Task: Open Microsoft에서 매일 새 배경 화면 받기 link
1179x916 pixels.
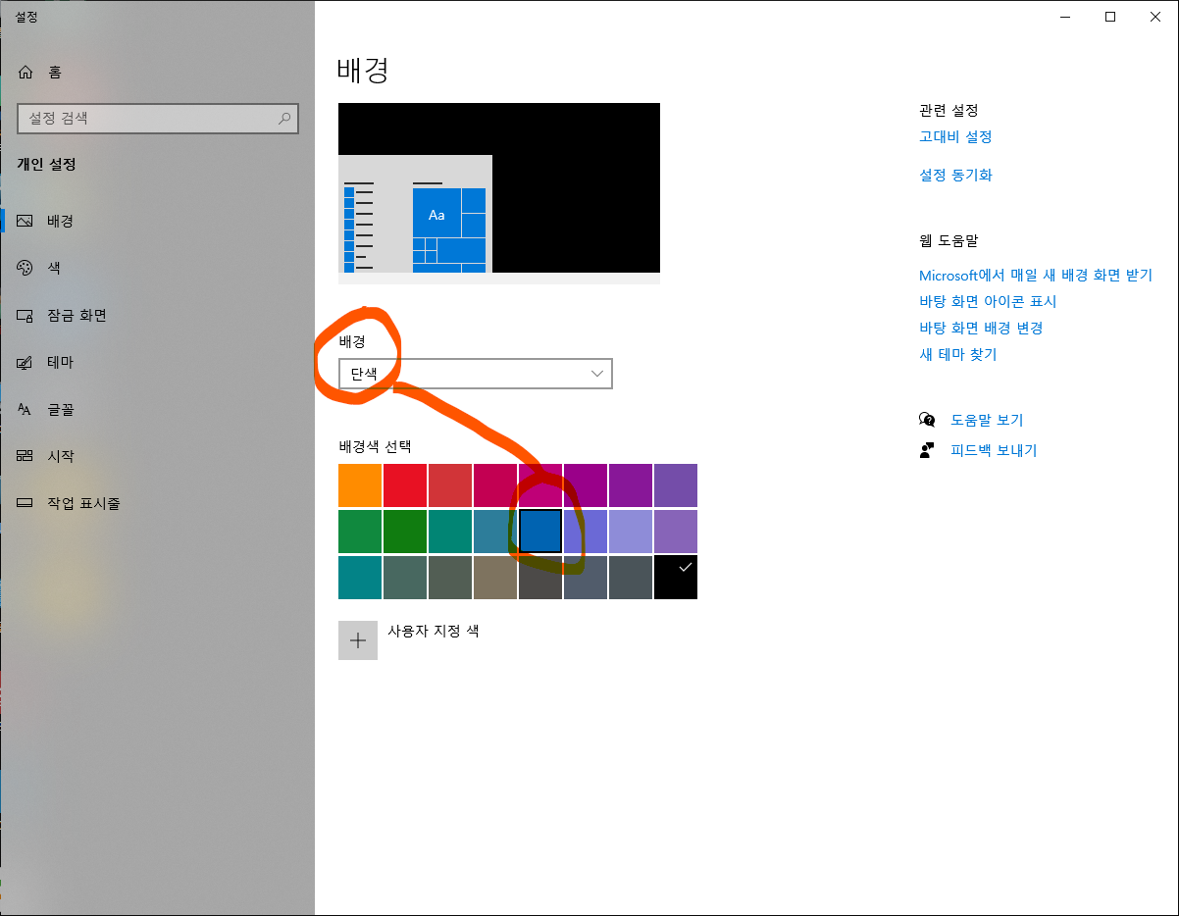Action: [1036, 275]
